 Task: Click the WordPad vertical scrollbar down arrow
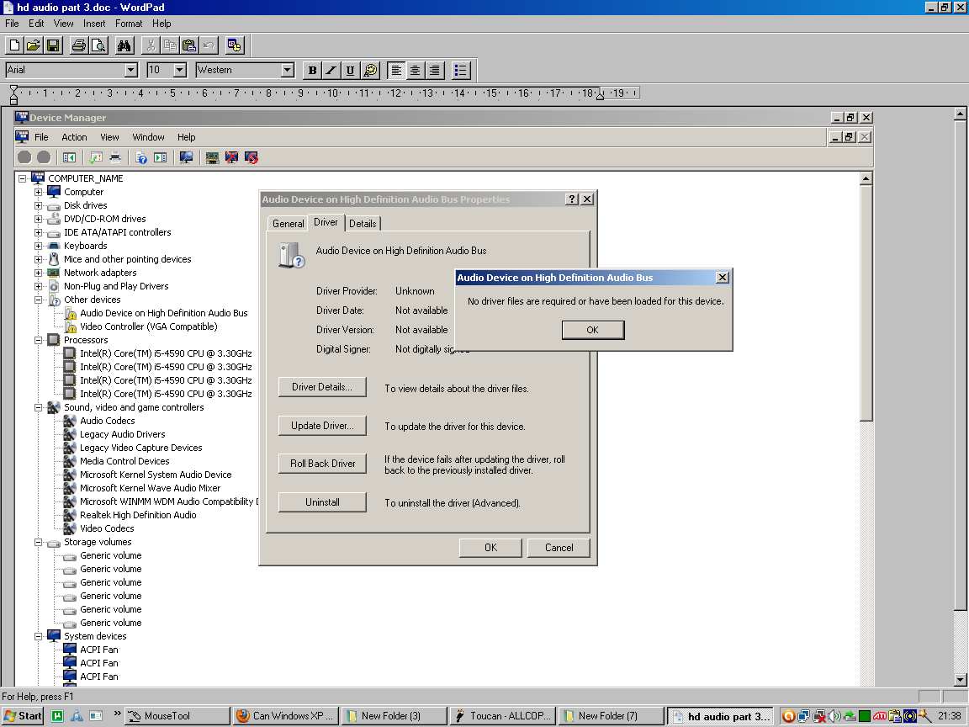point(960,680)
